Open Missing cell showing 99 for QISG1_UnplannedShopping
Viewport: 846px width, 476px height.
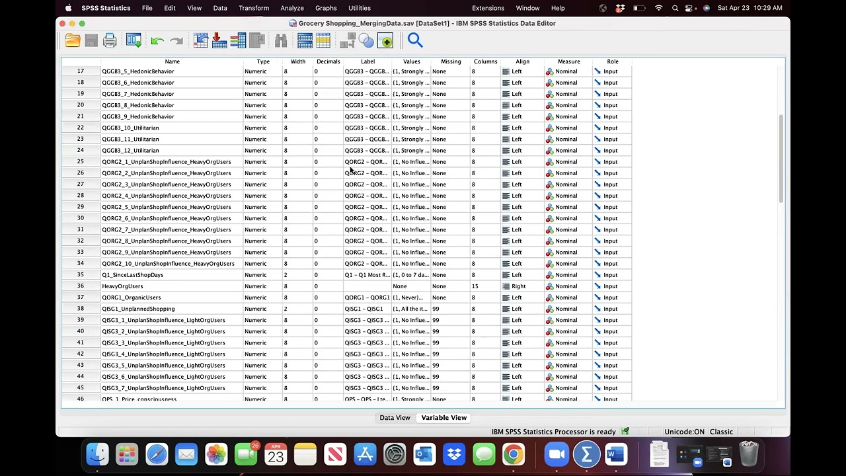pos(450,309)
